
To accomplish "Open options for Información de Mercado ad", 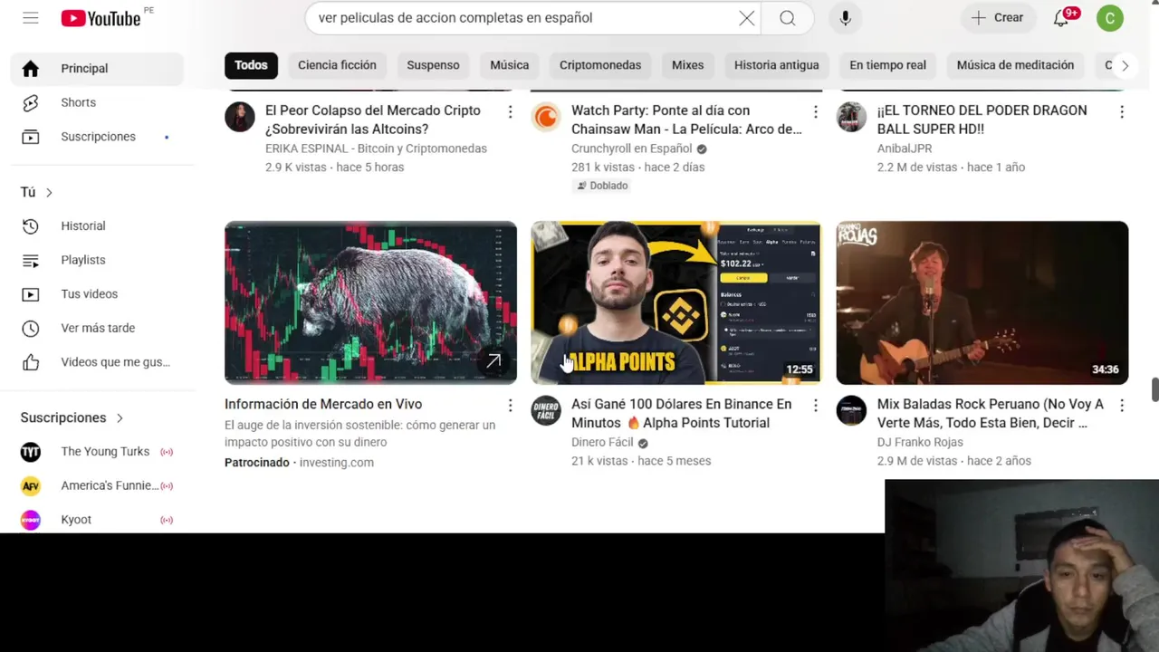I will 510,406.
